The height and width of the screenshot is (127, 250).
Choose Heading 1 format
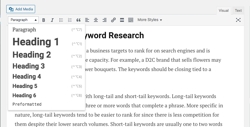tap(47, 42)
